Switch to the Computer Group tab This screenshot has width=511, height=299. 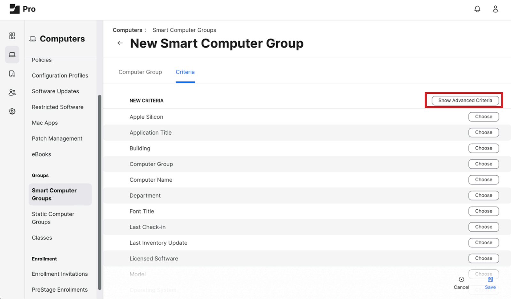tap(140, 72)
